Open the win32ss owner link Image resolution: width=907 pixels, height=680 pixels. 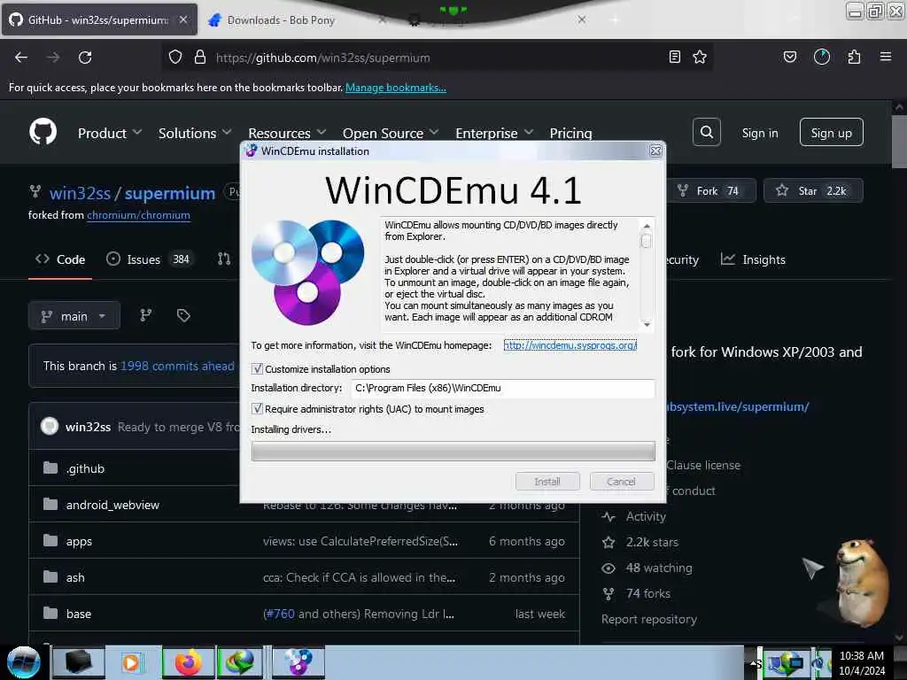tap(80, 193)
